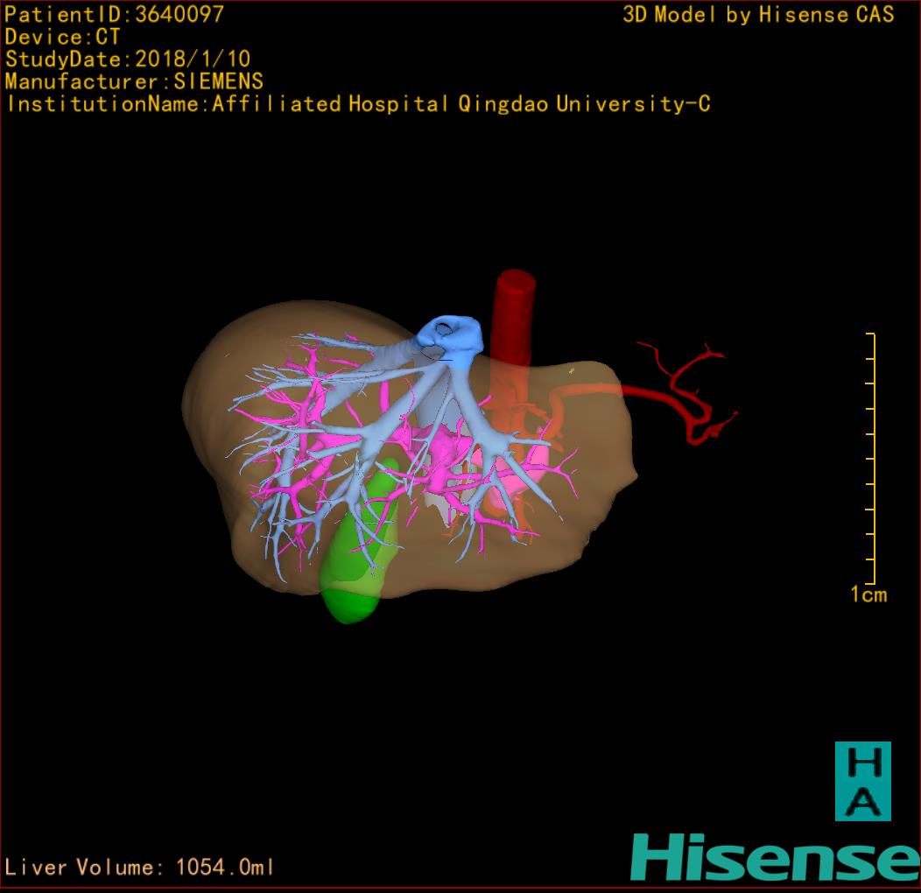Click the 1cm scale label

[x=868, y=594]
